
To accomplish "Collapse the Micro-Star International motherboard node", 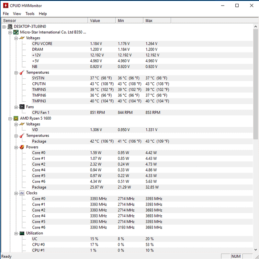I will tap(10, 33).
